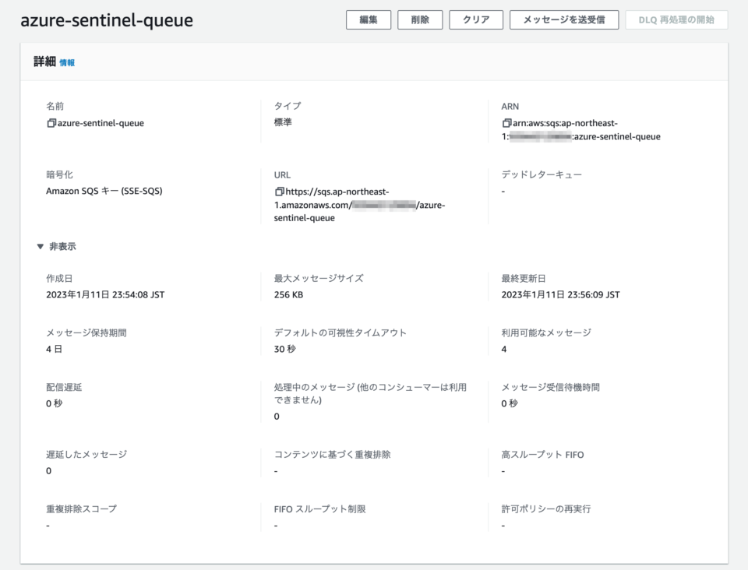Click the disabled DLQ 再処理の開始 button
This screenshot has width=748, height=570.
coord(676,19)
